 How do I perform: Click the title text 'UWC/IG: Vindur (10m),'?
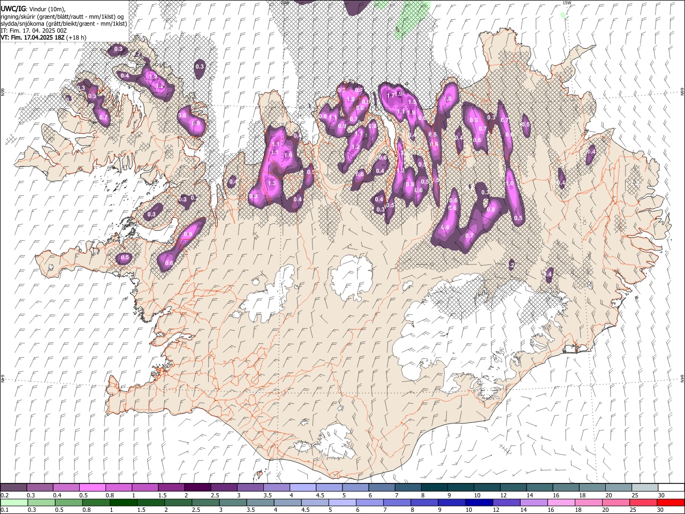pyautogui.click(x=33, y=9)
